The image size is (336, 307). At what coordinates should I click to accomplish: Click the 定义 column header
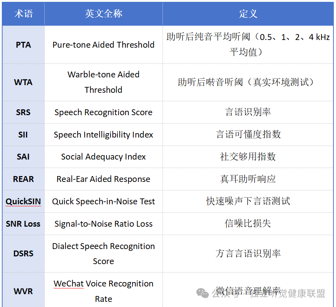(248, 14)
